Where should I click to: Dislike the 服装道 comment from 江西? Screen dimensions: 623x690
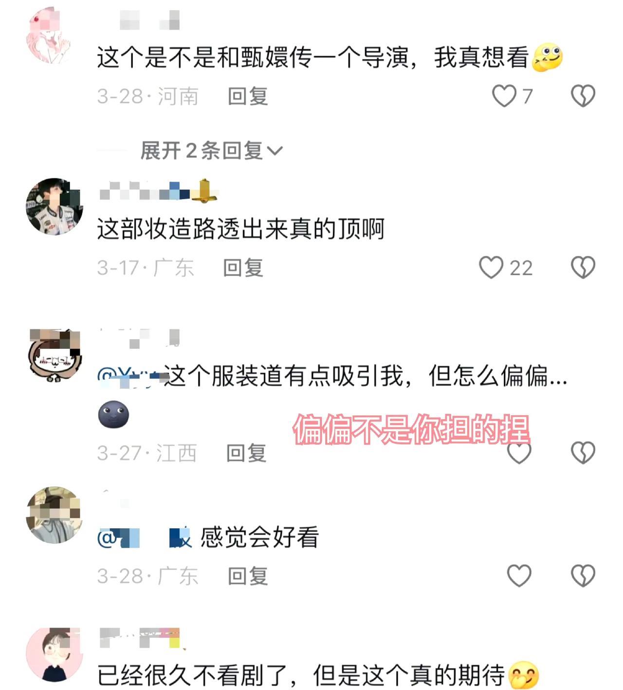pyautogui.click(x=583, y=453)
